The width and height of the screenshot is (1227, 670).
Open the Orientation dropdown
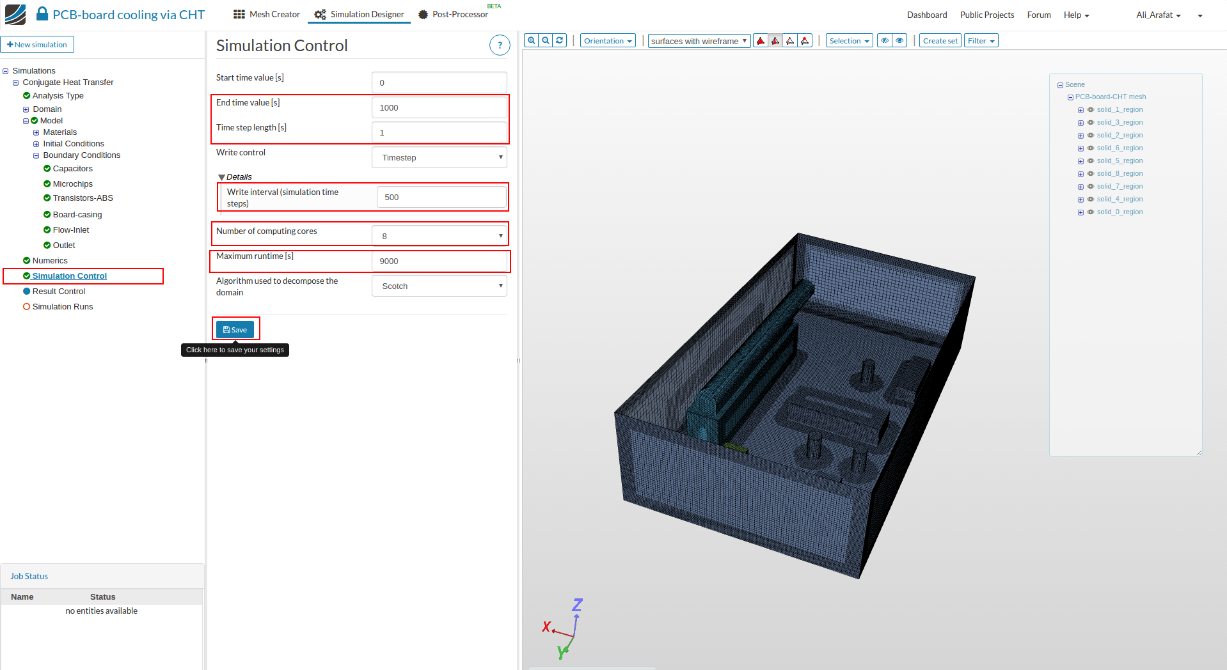608,41
